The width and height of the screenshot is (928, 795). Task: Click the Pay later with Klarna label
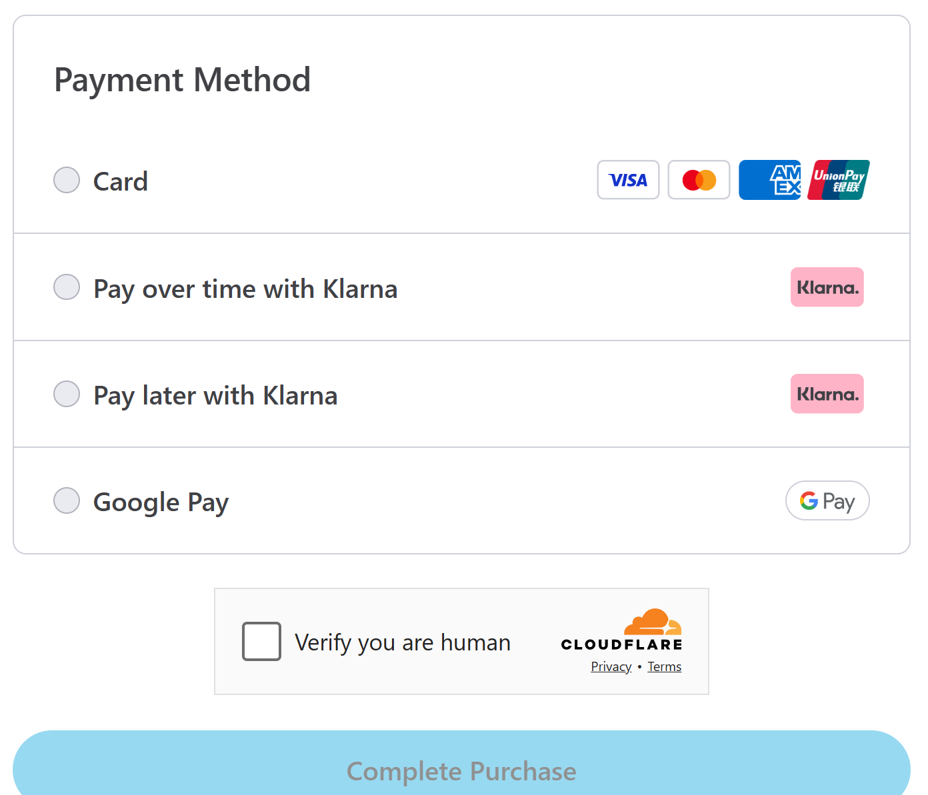(x=215, y=396)
